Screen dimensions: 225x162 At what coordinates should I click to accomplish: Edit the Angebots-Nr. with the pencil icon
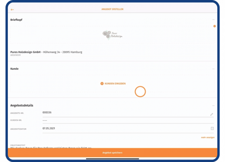(212, 114)
